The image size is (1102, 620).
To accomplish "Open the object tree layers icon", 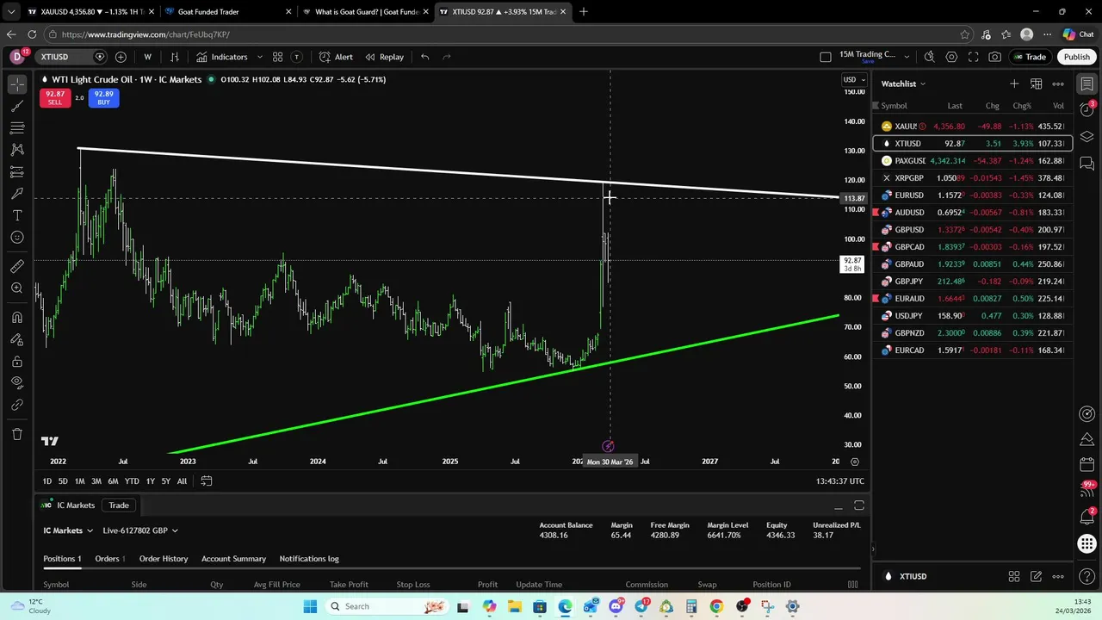I will tap(1087, 137).
